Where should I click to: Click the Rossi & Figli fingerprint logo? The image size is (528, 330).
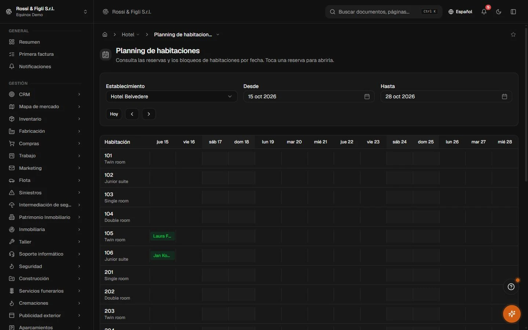[x=9, y=12]
